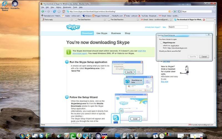Launch Internet Explorer from the dock
Viewport: 222px width, 139px height.
(29, 136)
